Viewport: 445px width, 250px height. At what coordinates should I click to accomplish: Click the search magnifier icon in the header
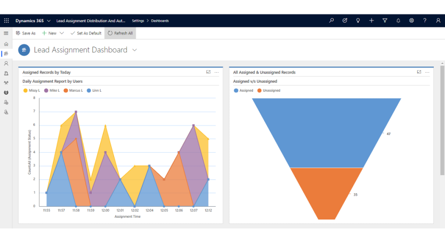click(x=332, y=21)
